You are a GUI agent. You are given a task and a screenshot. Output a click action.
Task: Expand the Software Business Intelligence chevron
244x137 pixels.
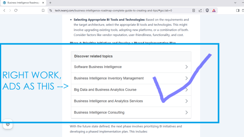click(x=186, y=67)
